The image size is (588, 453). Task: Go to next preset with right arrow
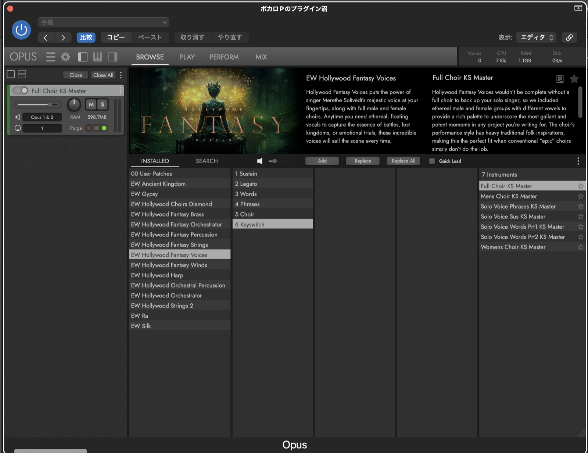[63, 38]
